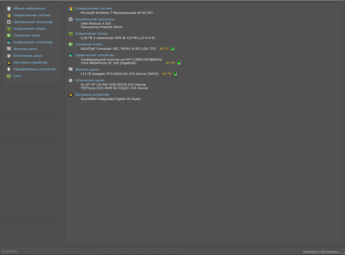Open the Графические устройства heading link in summary
Screen dimensions: 345x255
(95, 55)
